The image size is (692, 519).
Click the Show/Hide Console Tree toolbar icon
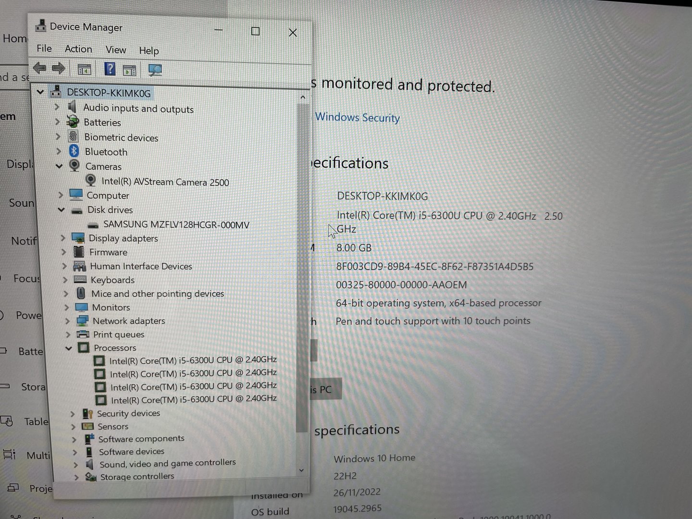pyautogui.click(x=84, y=70)
